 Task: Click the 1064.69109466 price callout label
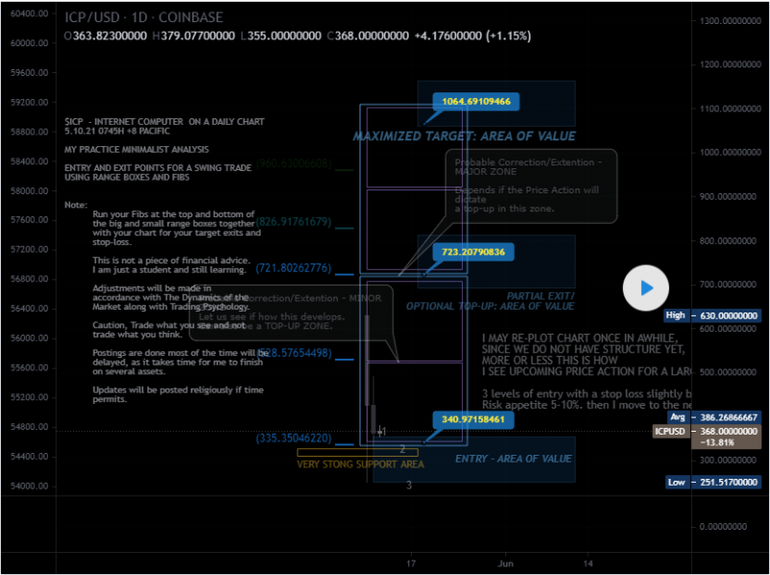click(x=475, y=101)
